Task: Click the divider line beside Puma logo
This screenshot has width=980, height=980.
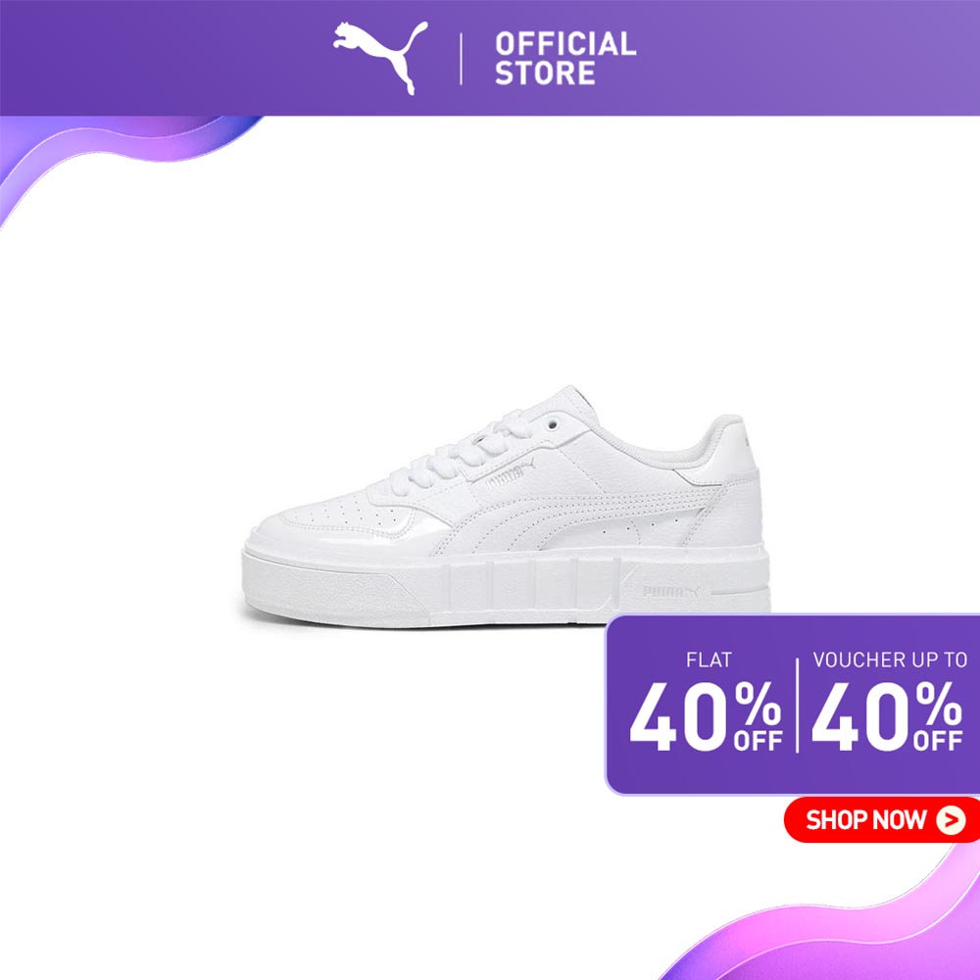Action: 462,59
